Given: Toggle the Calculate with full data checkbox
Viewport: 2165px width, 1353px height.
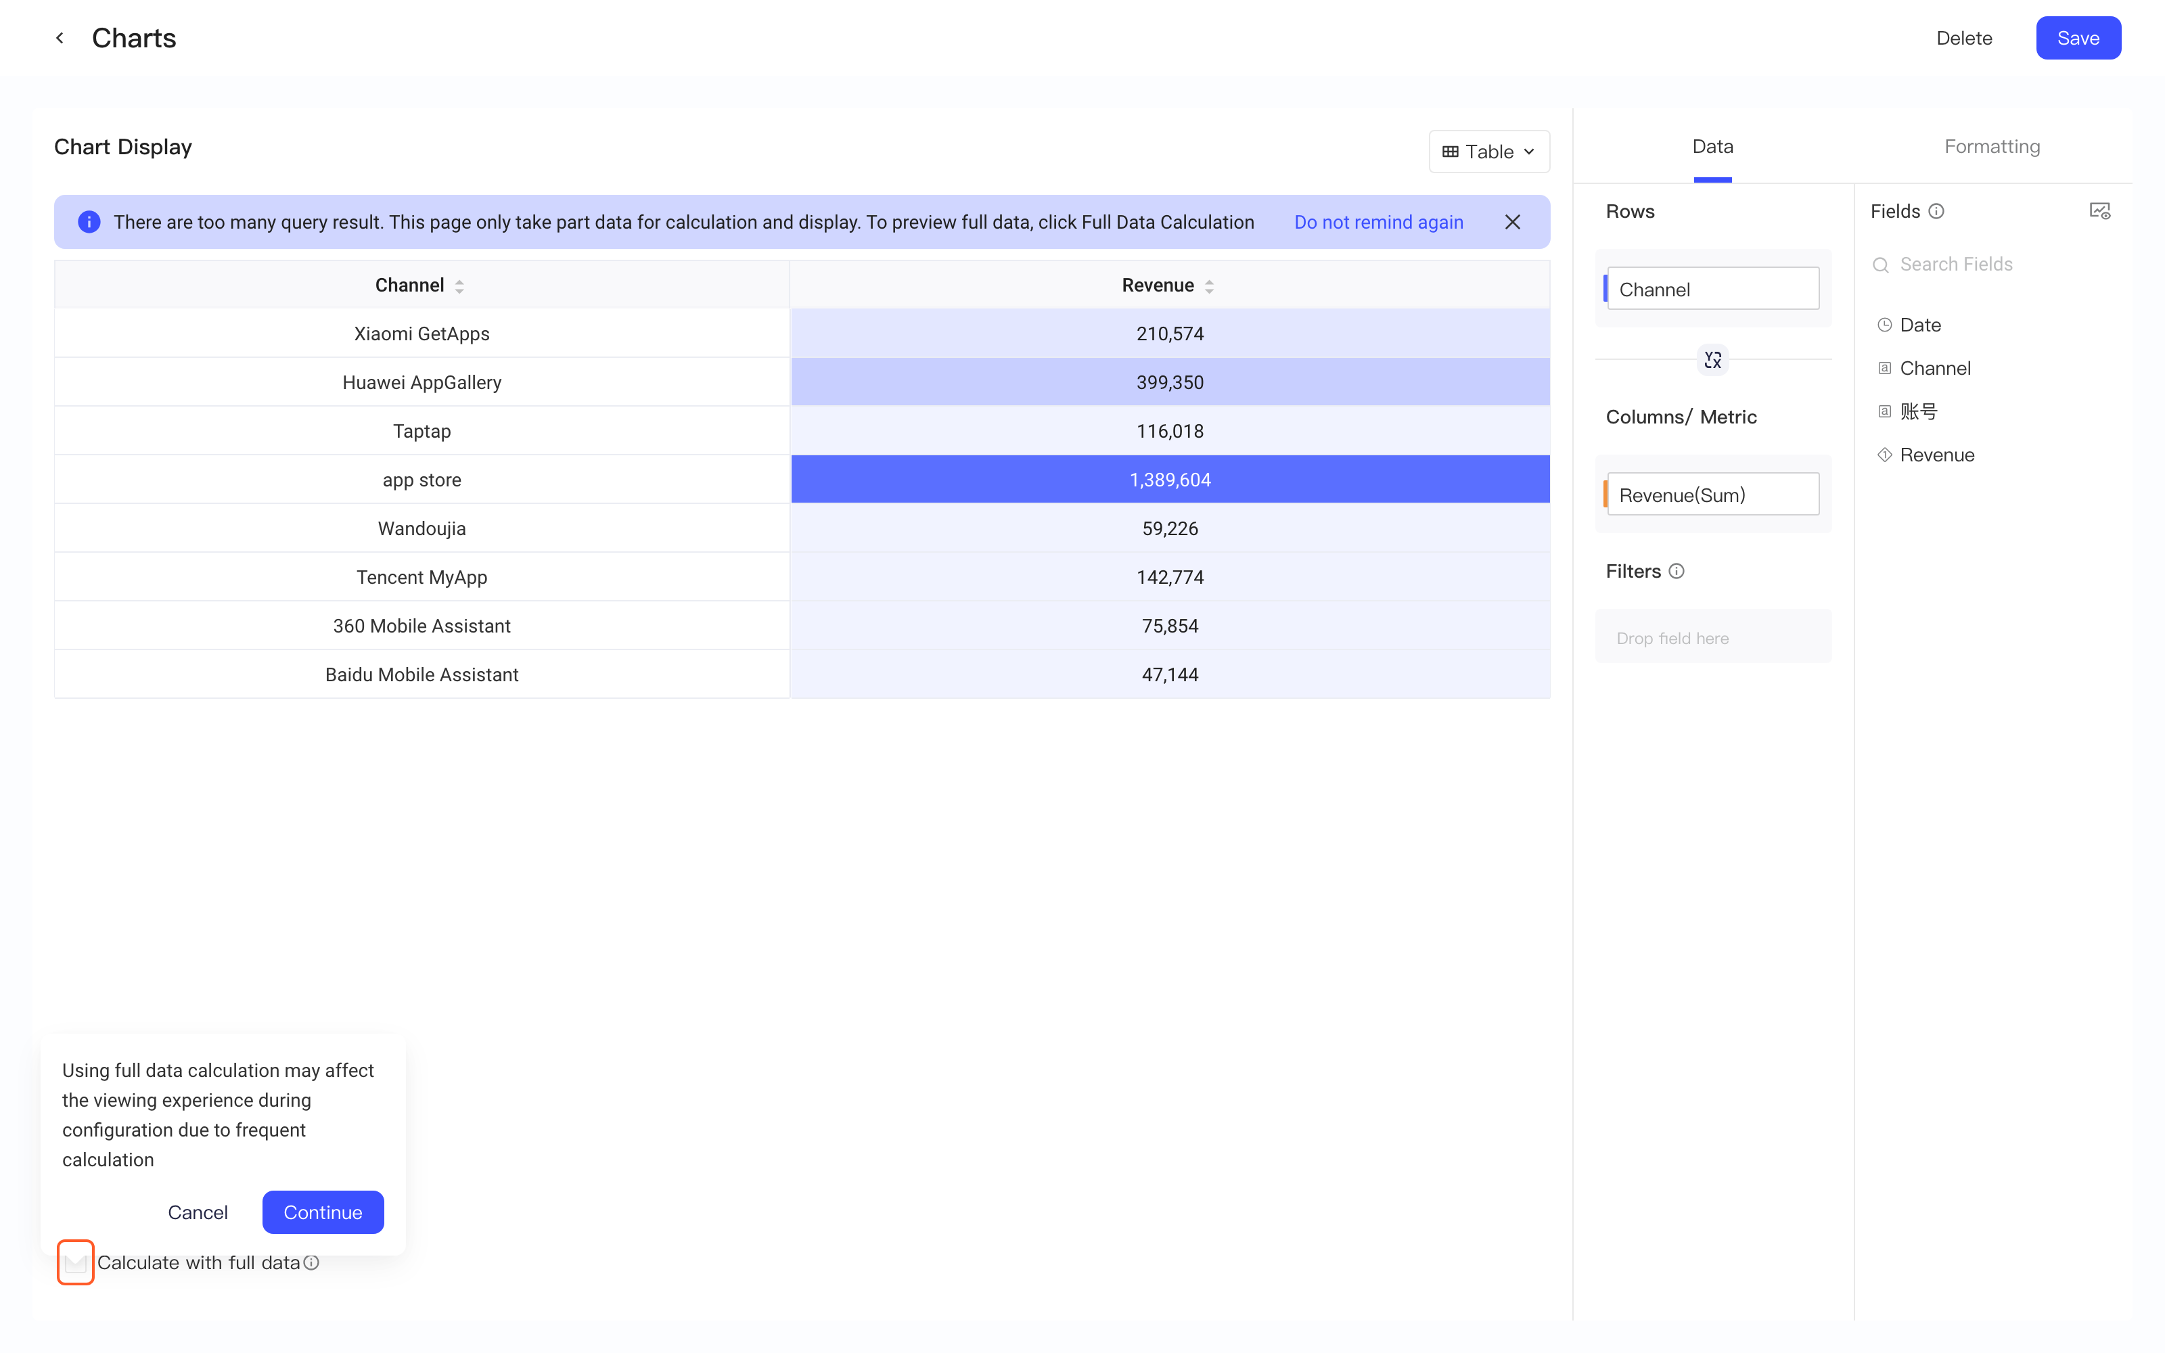Looking at the screenshot, I should (76, 1262).
